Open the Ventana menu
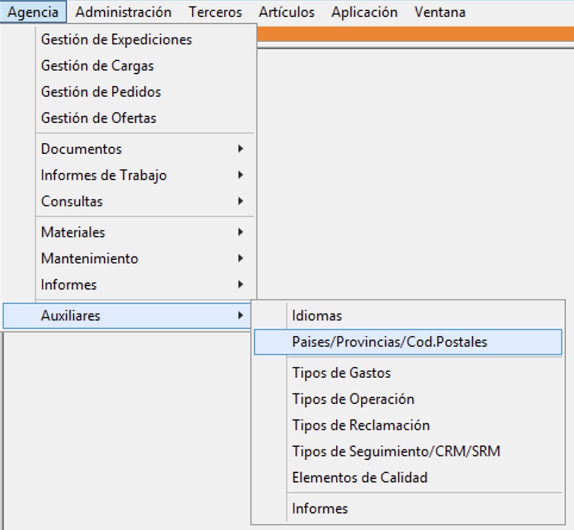Screen dimensions: 574x530 pos(440,12)
